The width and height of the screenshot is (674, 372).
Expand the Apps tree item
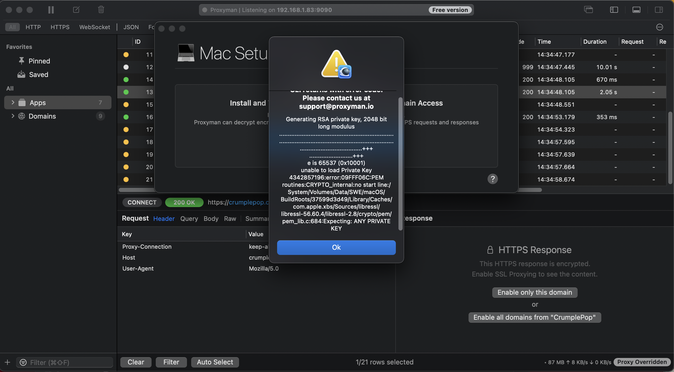click(13, 102)
